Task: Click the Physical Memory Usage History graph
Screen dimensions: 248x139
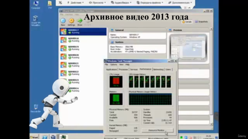Action: 150,99
